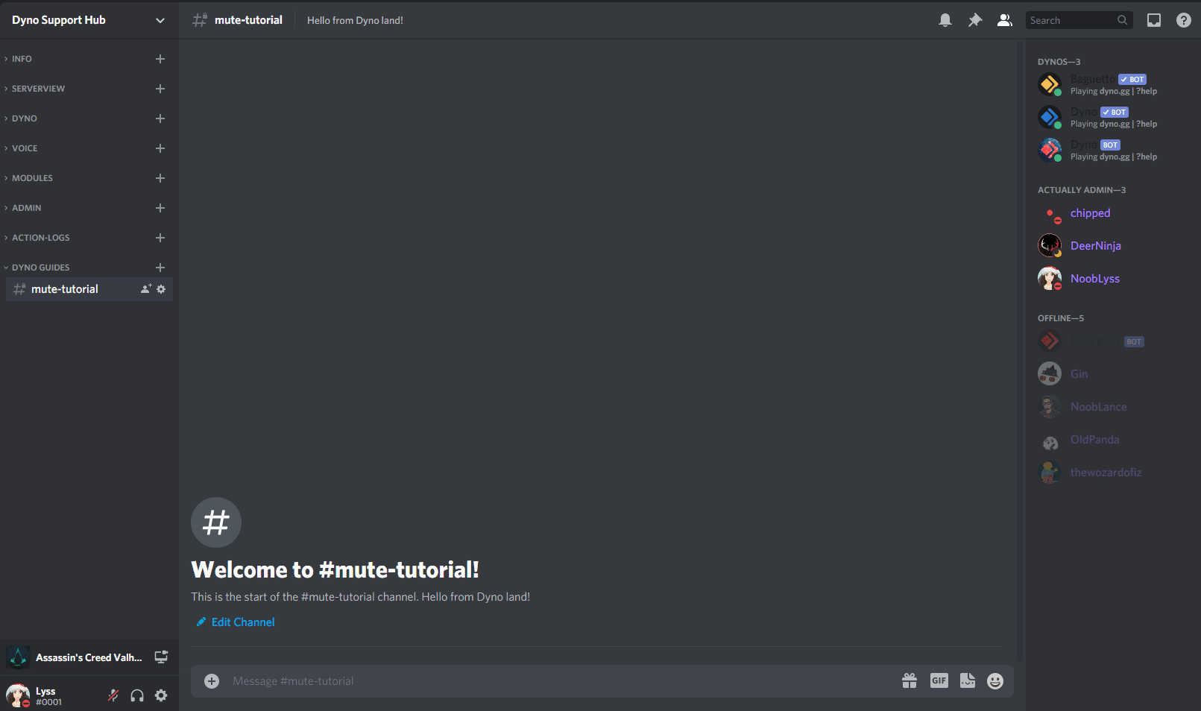Collapse the DYNO GUIDES category
Screen dimensions: 1201x711
41,267
